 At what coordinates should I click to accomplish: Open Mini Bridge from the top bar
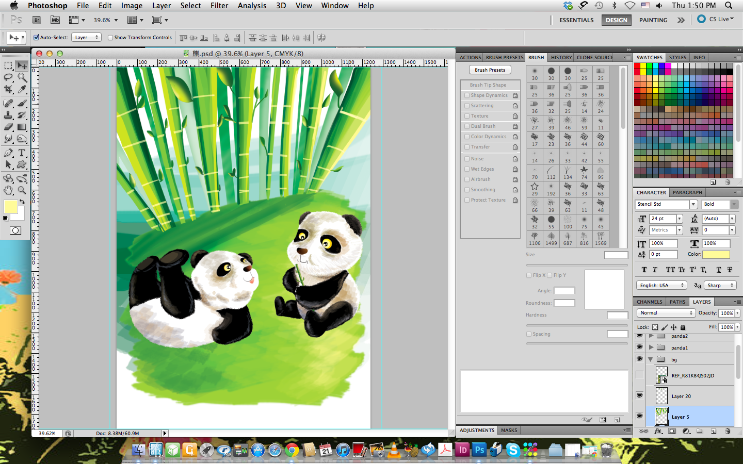tap(55, 20)
